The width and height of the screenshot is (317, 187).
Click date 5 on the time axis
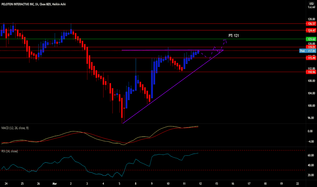119,184
